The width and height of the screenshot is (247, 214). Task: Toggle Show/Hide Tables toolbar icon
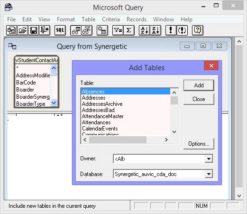click(x=76, y=30)
